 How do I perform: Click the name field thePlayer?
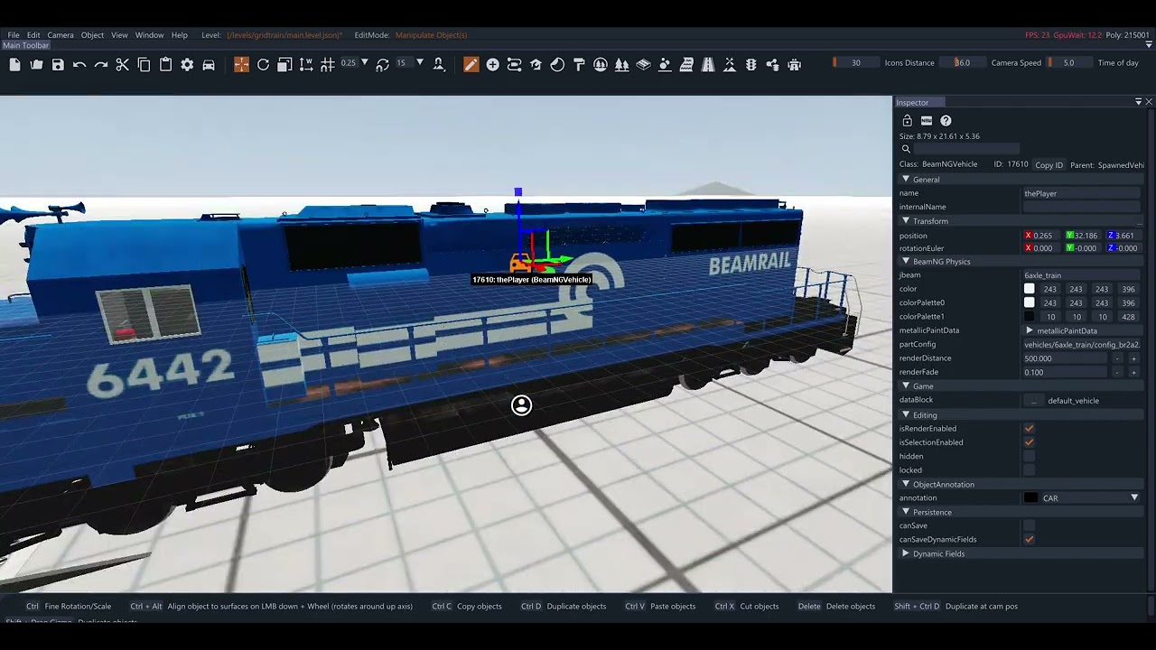tap(1082, 193)
